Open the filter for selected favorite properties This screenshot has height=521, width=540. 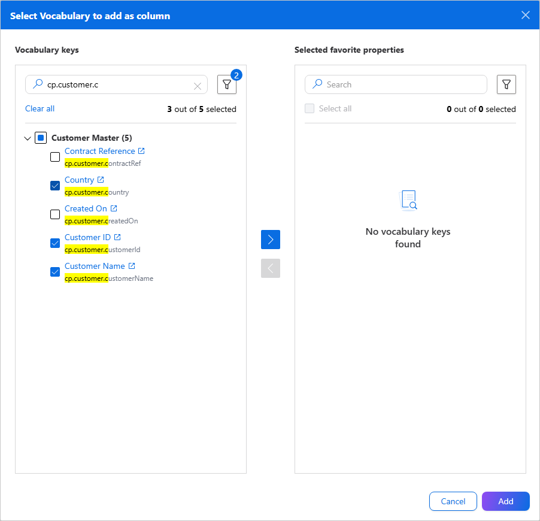pos(506,84)
